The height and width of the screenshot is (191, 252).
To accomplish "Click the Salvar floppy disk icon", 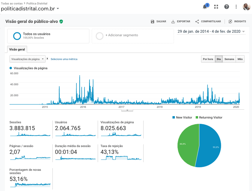I will pos(153,22).
